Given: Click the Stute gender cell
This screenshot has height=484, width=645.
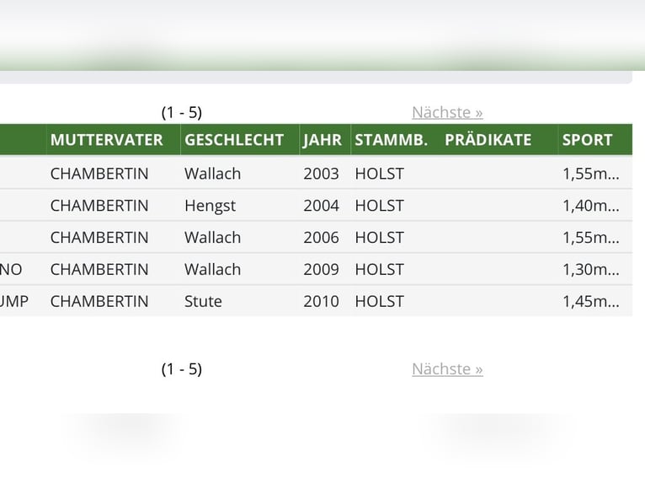Looking at the screenshot, I should pyautogui.click(x=203, y=301).
